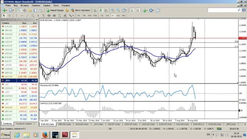This screenshot has width=247, height=139.
Task: Toggle the Navigator panel icon
Action: [x=30, y=10]
